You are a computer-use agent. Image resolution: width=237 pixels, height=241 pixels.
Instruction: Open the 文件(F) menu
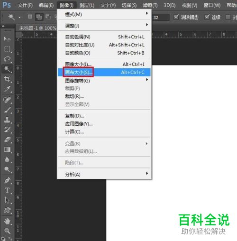coord(25,5)
